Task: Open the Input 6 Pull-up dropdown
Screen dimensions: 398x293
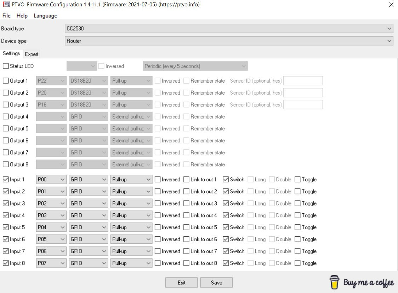Action: click(131, 239)
